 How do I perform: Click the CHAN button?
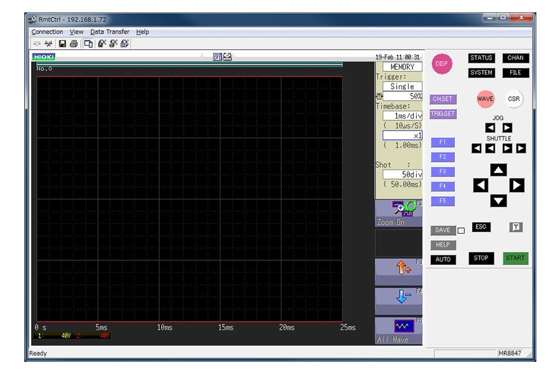(515, 58)
